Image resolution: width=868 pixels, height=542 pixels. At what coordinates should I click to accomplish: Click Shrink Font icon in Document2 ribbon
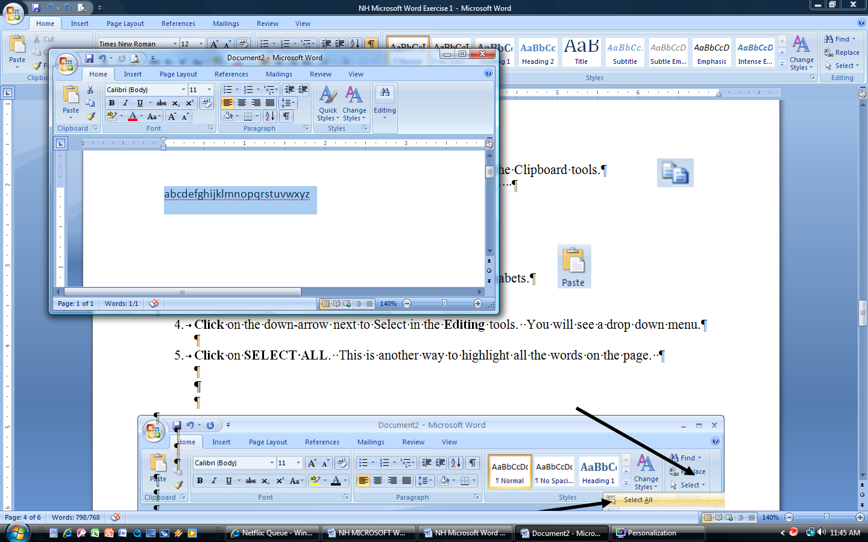pos(185,116)
